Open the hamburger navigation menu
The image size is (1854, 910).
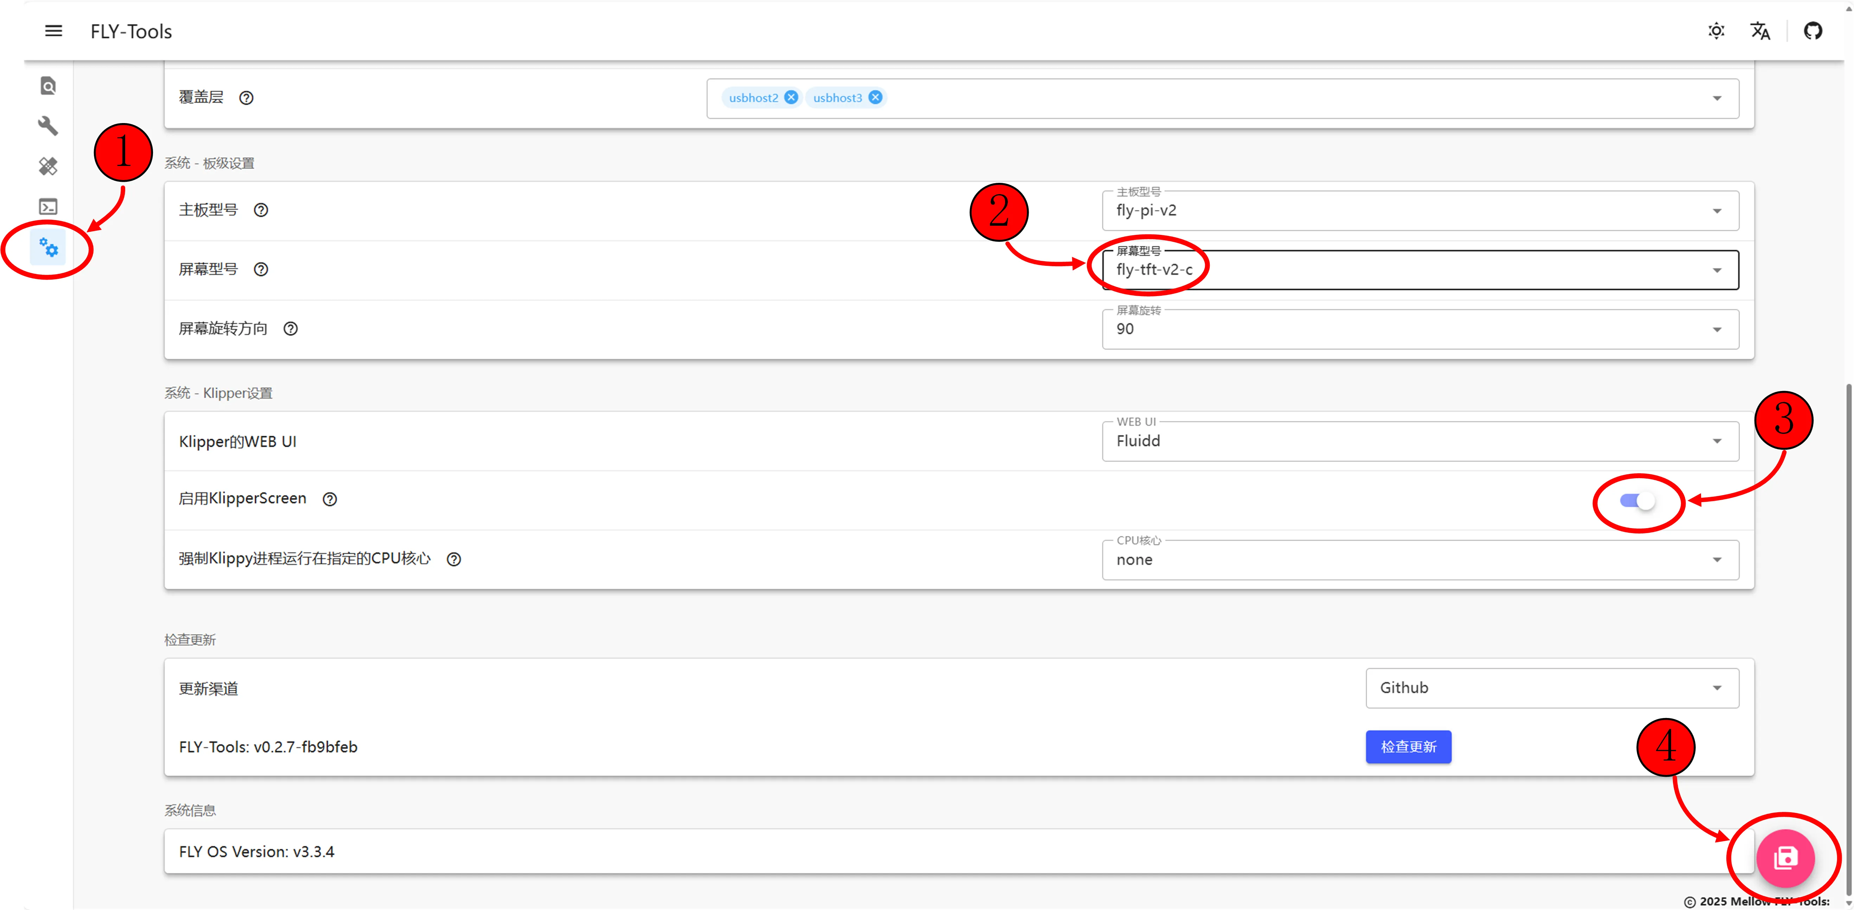pos(53,31)
